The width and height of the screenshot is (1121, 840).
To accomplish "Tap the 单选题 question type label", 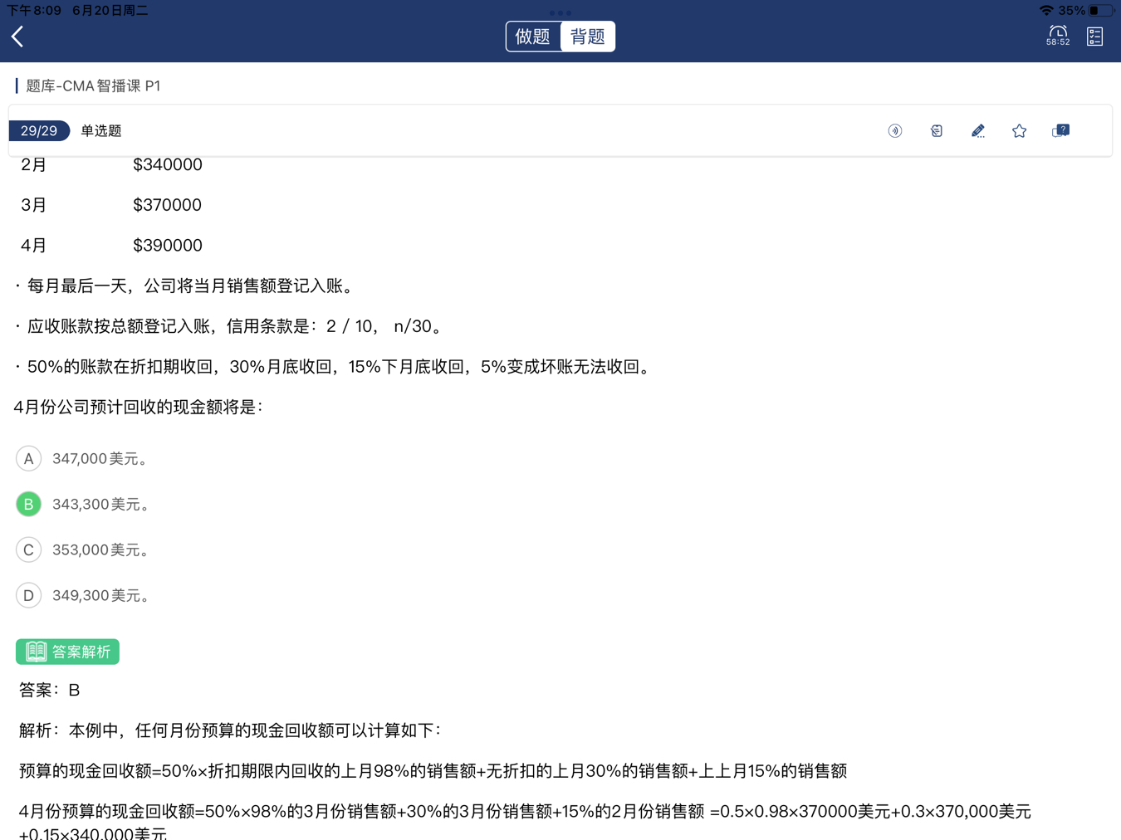I will point(101,131).
